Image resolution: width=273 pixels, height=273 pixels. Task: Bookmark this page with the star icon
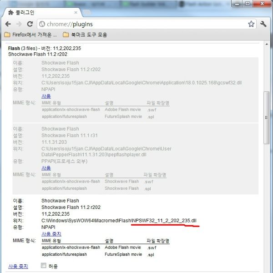click(251, 24)
